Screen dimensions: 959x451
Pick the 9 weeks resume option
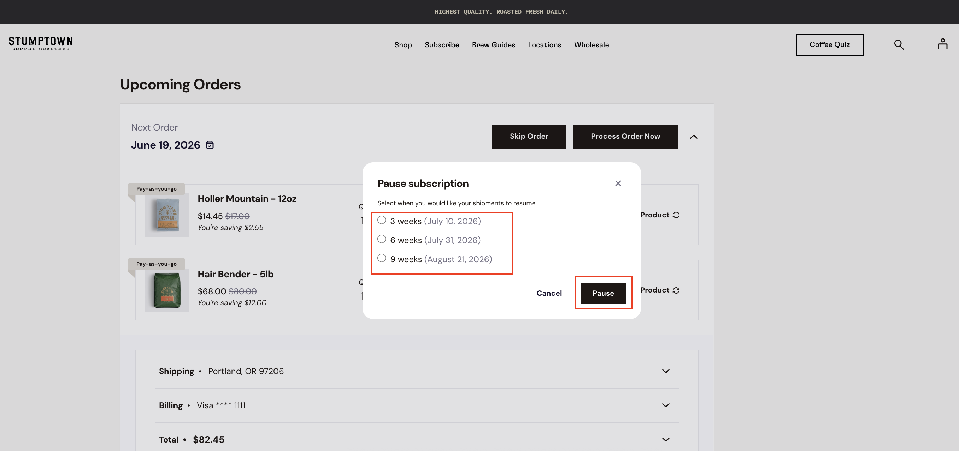(x=382, y=258)
